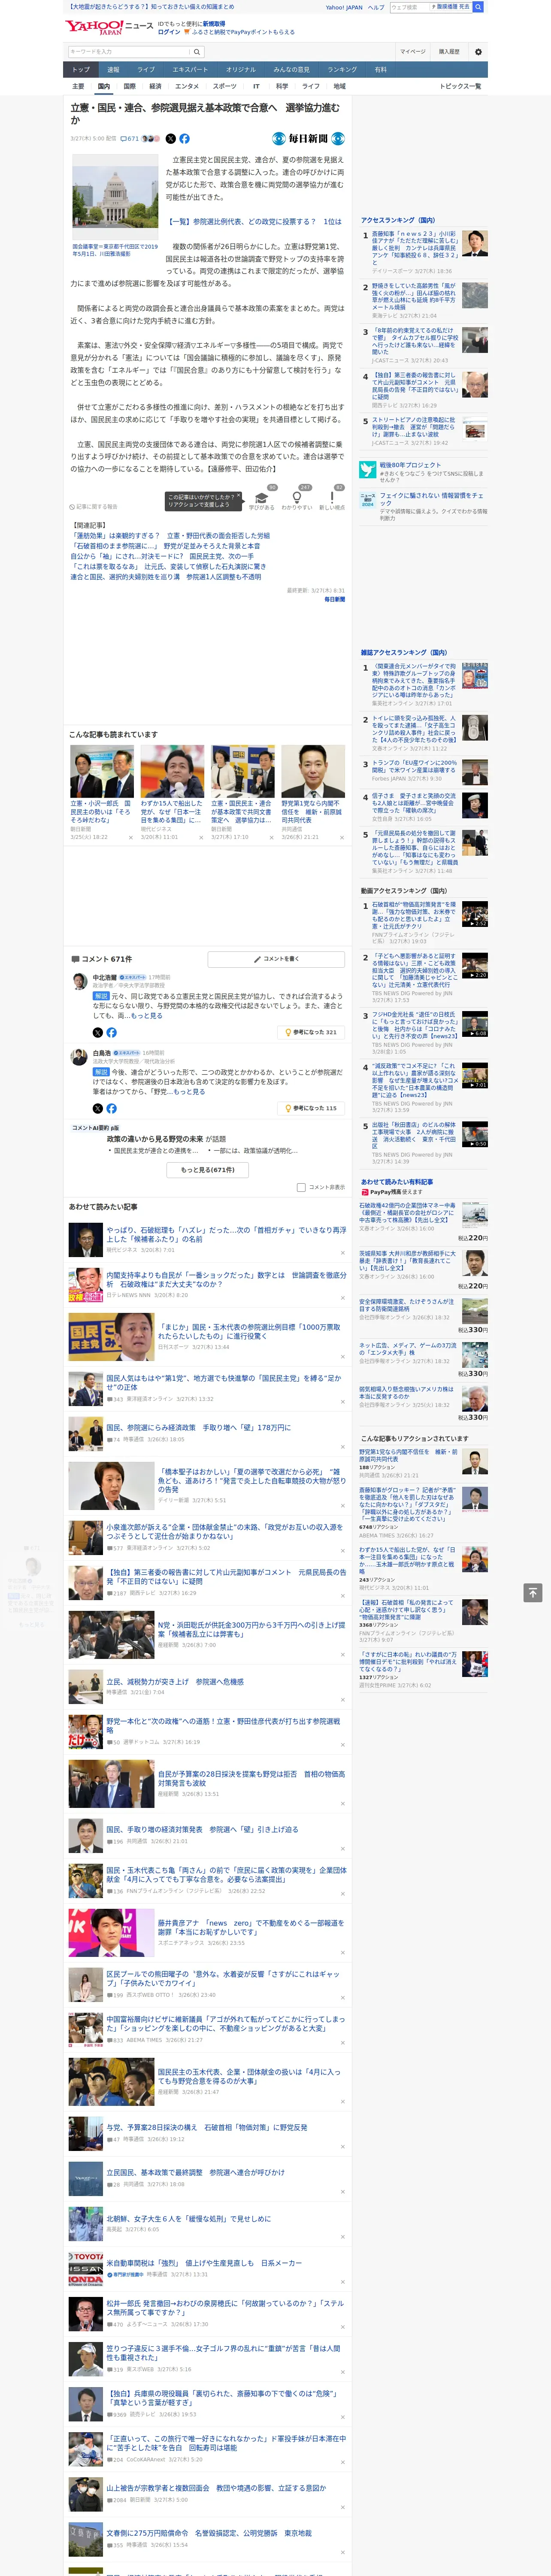Image resolution: width=551 pixels, height=2576 pixels.
Task: Click the コメントを書く button
Action: point(276,959)
